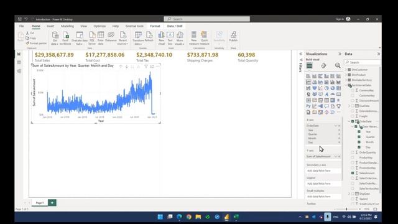
Task: Click the title bar Search box
Action: (207, 19)
